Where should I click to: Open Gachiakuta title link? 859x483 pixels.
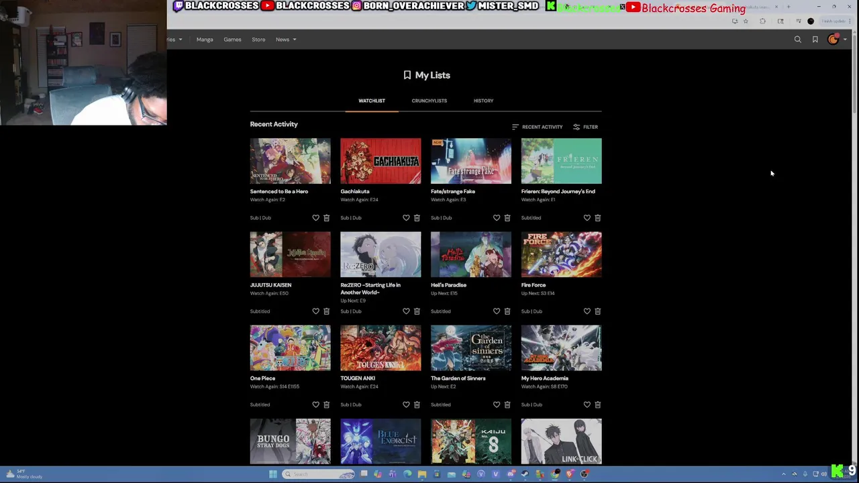[x=355, y=191]
